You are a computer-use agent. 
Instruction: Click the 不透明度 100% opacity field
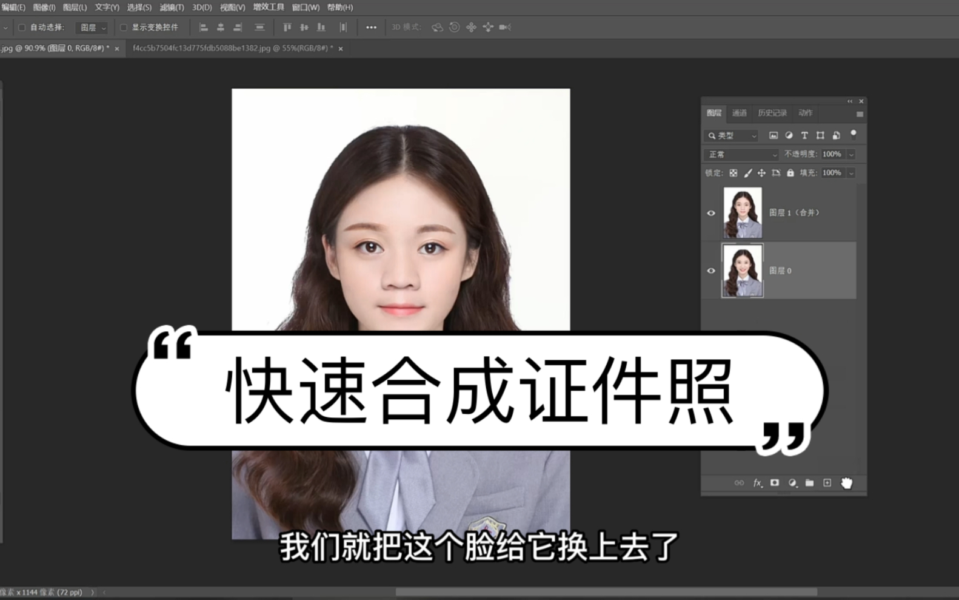(833, 154)
